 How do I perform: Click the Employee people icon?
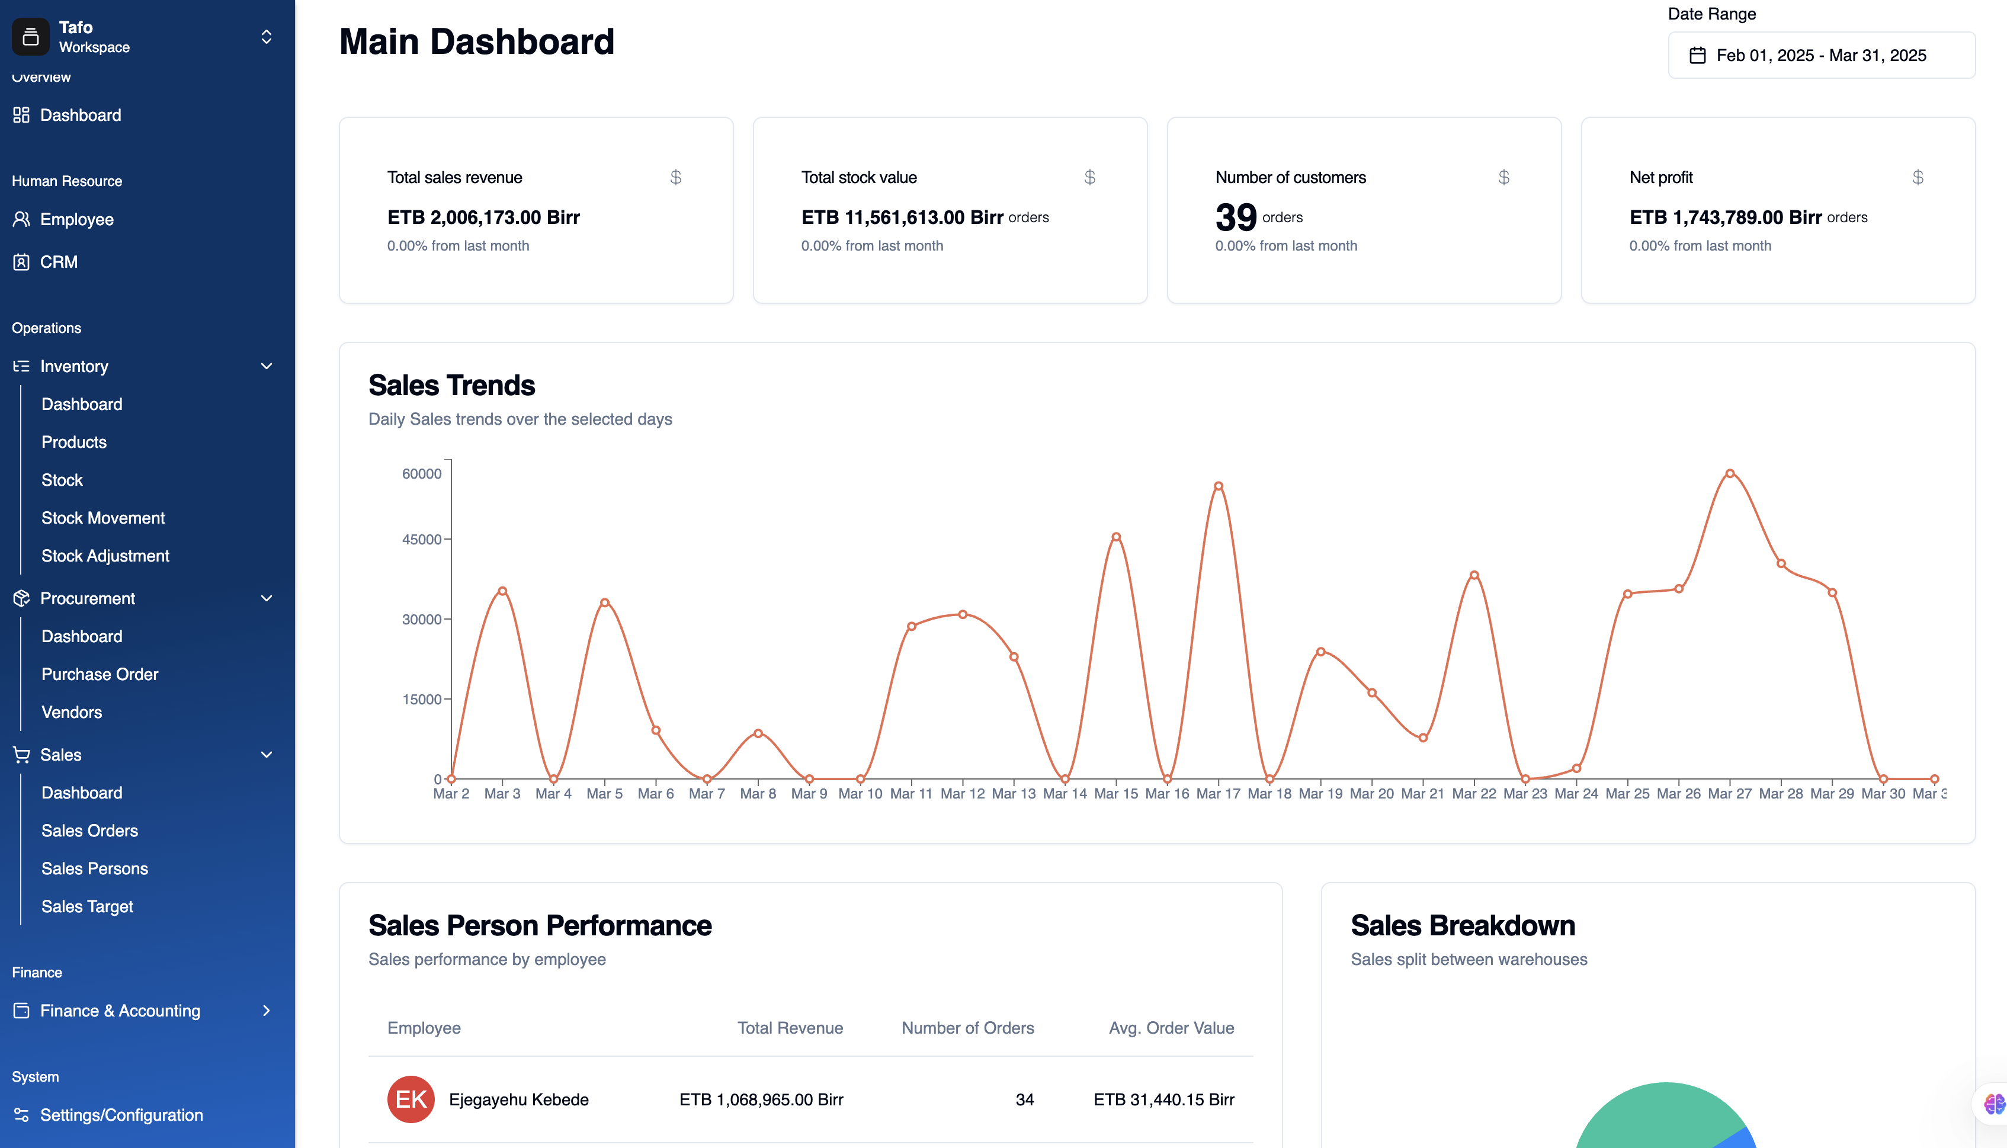pos(21,219)
